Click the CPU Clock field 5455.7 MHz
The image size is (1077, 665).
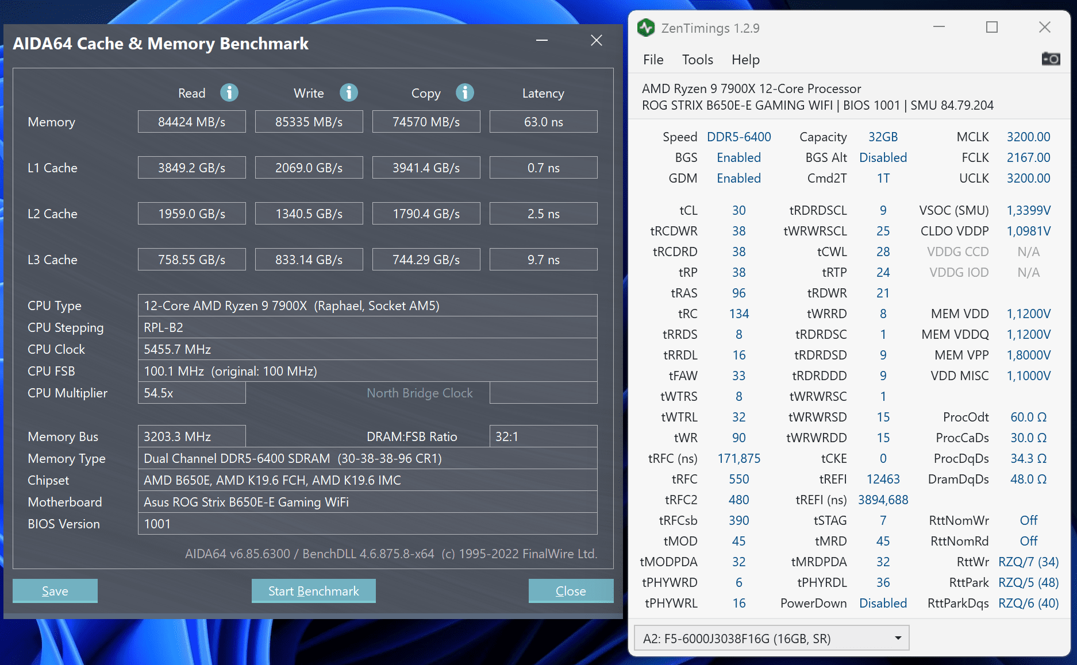368,349
